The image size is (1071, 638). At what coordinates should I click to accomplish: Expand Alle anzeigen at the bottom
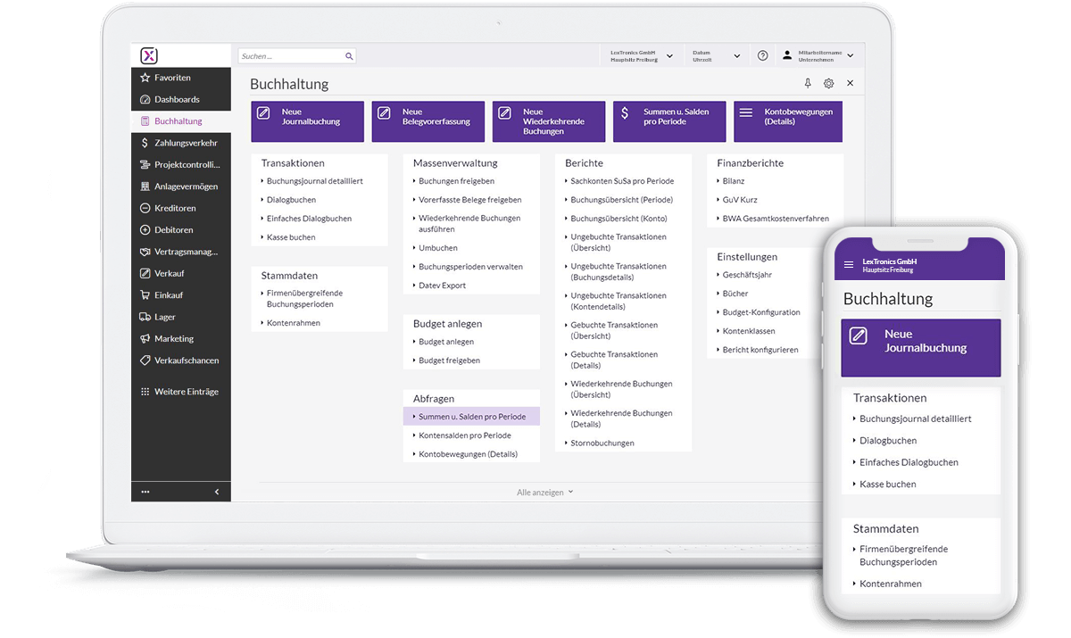(544, 492)
